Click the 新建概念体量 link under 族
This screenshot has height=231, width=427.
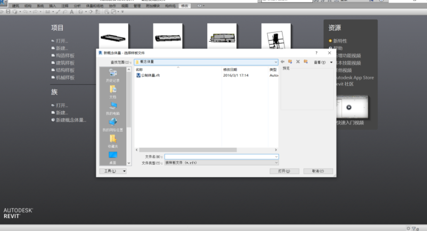[x=71, y=120]
